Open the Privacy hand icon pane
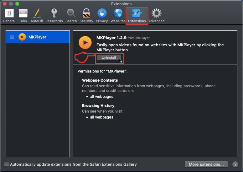This screenshot has height=172, width=243. click(102, 16)
